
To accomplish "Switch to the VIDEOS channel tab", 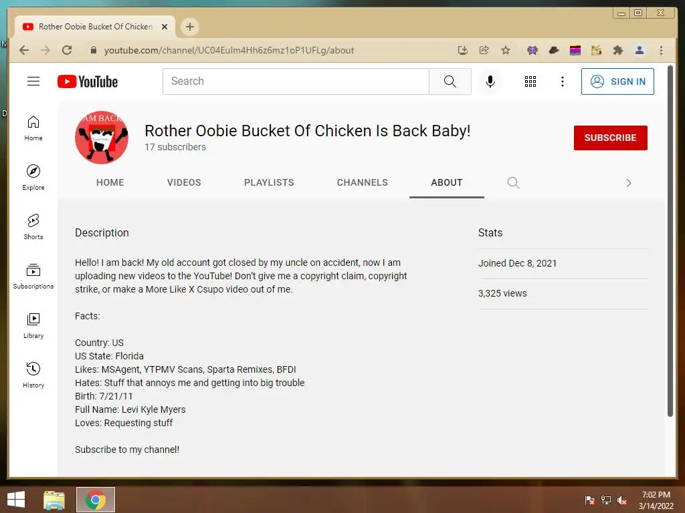I will point(184,183).
